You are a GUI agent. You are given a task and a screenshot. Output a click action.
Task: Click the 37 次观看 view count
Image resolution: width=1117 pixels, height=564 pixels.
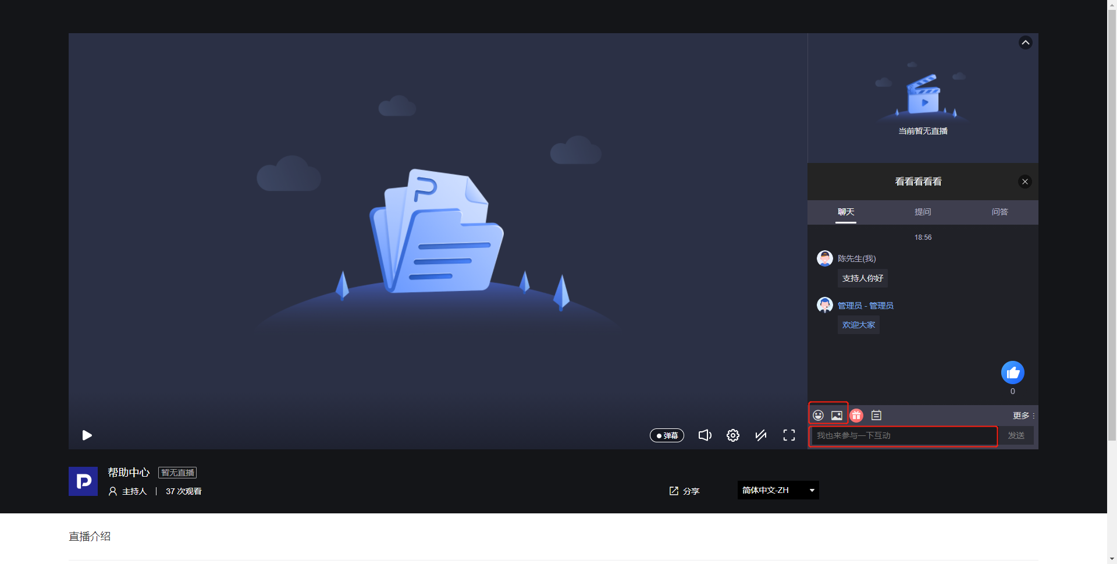[x=184, y=491]
